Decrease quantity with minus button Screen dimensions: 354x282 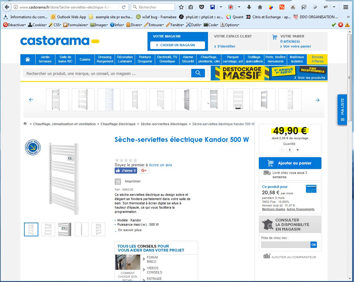click(282, 150)
